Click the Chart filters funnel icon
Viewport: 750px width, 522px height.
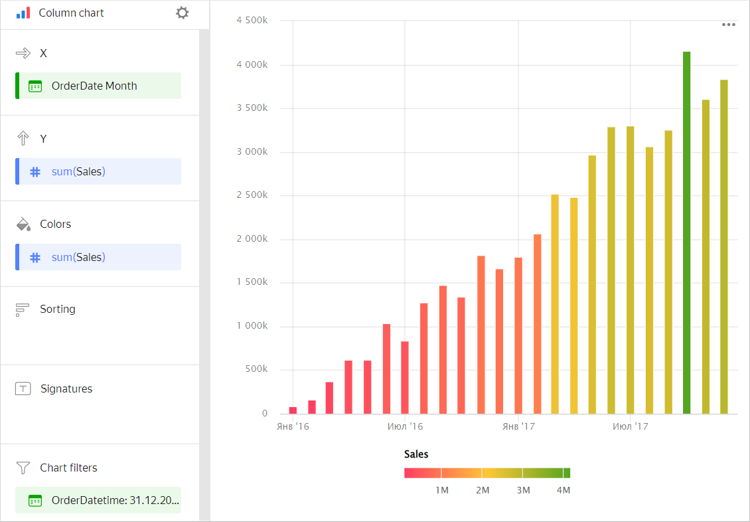point(23,468)
